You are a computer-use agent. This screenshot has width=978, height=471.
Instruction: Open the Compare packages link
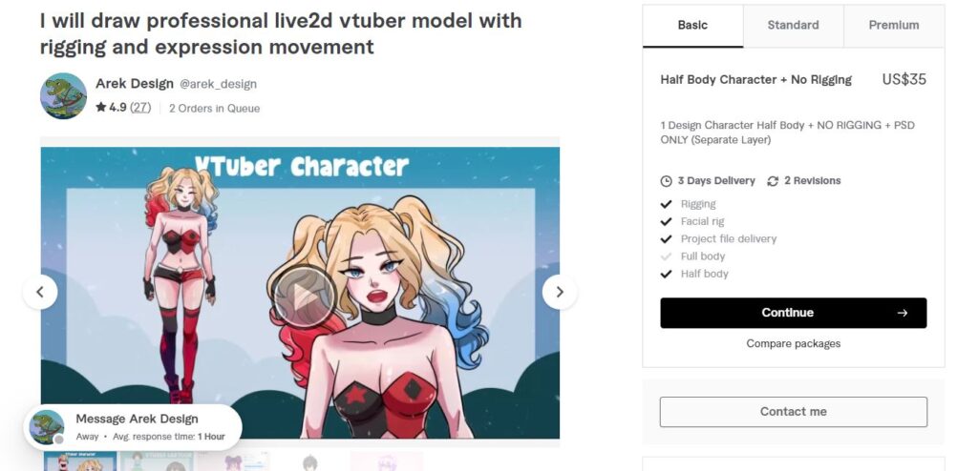coord(794,343)
